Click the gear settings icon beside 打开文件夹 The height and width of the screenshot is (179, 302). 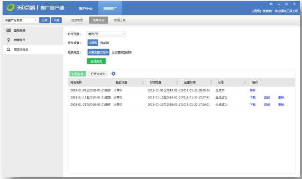(113, 74)
